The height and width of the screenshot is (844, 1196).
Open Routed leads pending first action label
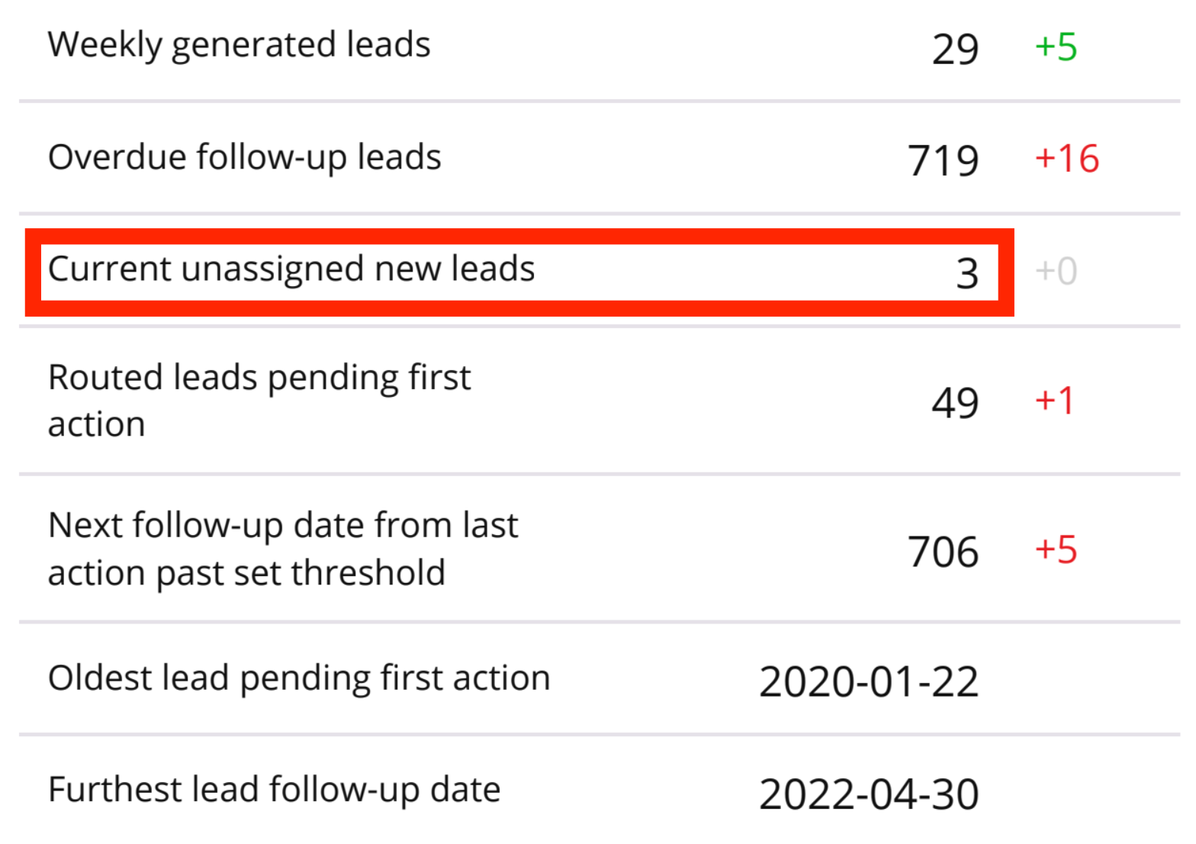click(259, 400)
